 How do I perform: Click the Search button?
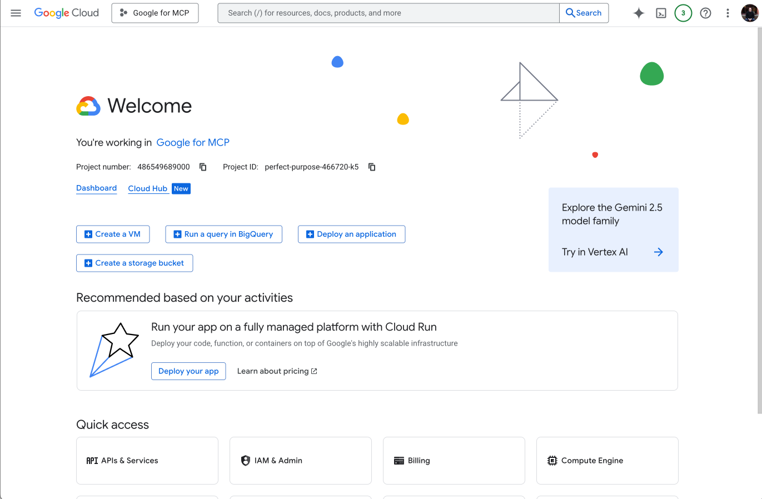point(584,13)
